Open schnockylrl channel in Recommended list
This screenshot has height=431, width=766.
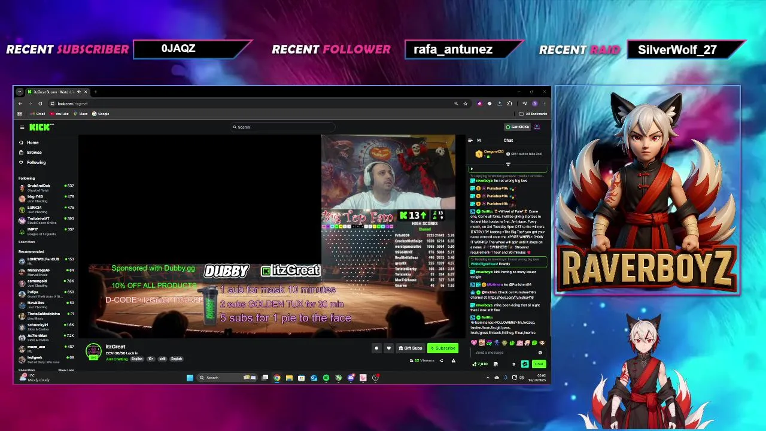47,326
